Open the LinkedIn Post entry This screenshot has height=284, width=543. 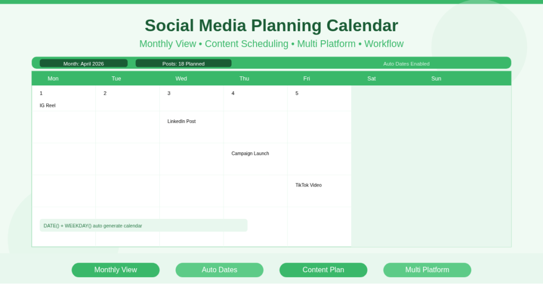click(181, 121)
